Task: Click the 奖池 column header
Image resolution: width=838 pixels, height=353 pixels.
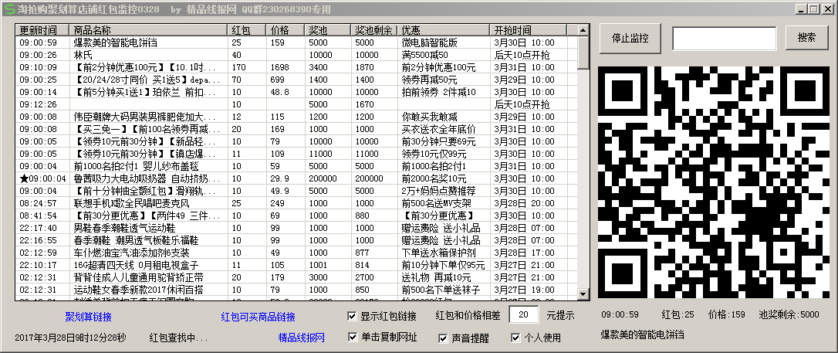Action: pos(328,30)
